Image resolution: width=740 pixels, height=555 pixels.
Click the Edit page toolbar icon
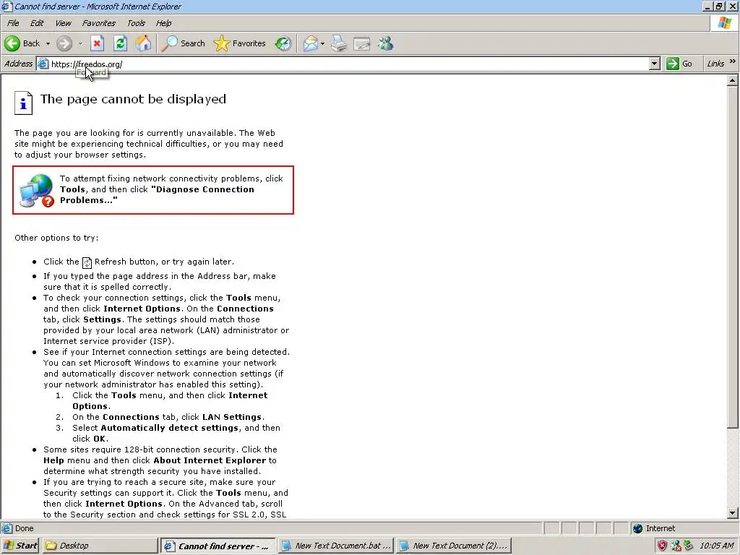pos(362,43)
